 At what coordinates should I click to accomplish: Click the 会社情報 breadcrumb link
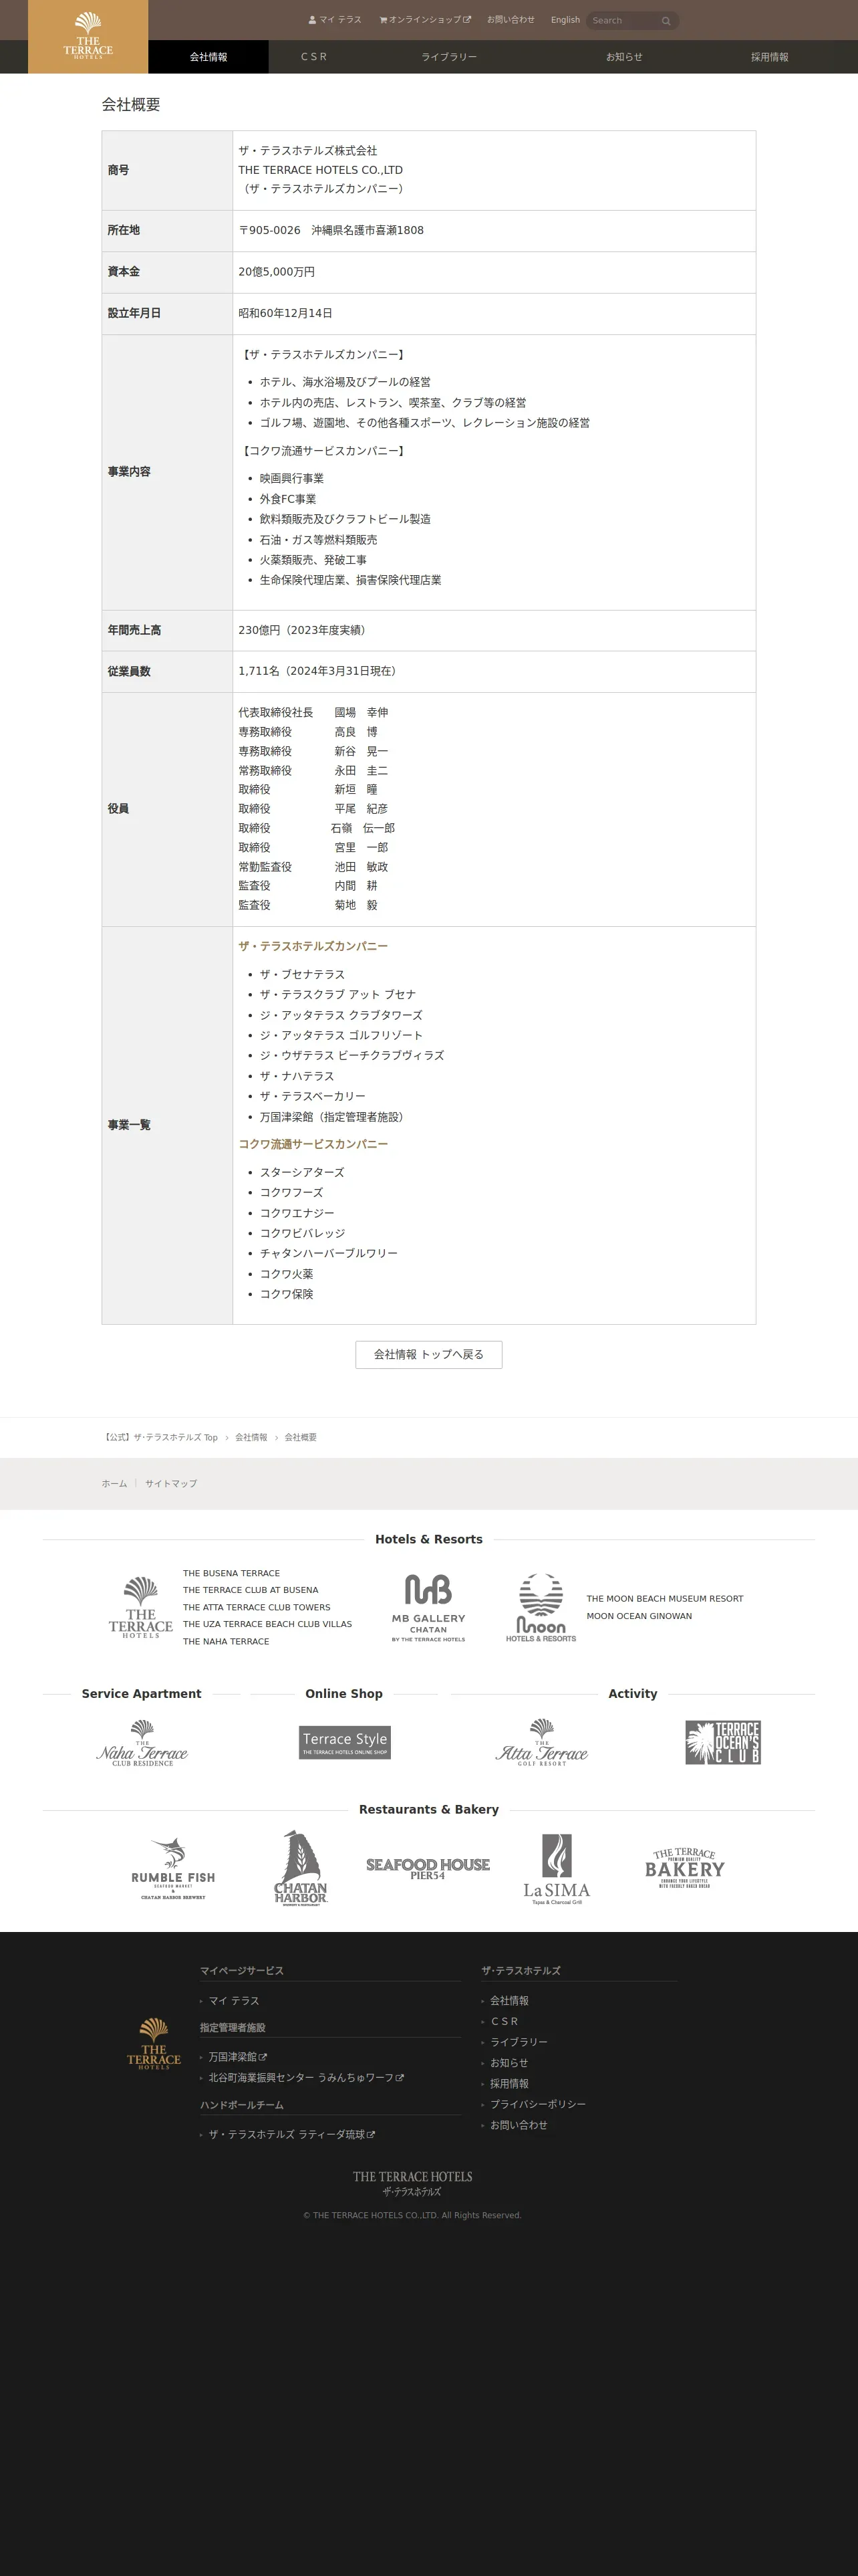point(251,1437)
